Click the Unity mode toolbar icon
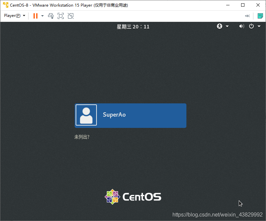Screen dimensions: 266x221 coord(71,16)
